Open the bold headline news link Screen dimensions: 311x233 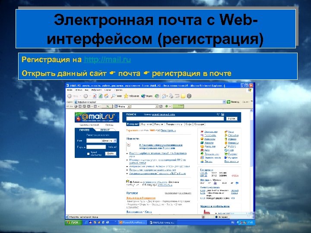[x=161, y=147]
